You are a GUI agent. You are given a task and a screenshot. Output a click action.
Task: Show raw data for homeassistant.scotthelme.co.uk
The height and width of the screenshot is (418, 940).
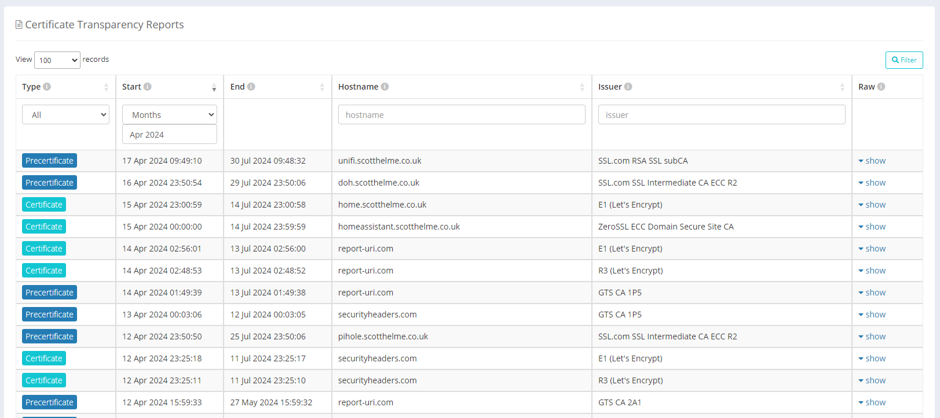point(872,227)
